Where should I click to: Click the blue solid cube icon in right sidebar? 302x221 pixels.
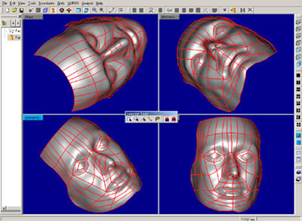(298, 63)
